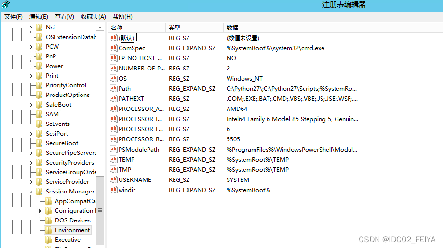
Task: Click the ComSpec string value icon
Action: [114, 48]
